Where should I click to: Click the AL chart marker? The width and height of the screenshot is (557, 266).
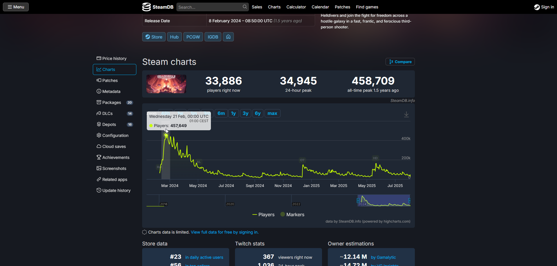pyautogui.click(x=199, y=162)
